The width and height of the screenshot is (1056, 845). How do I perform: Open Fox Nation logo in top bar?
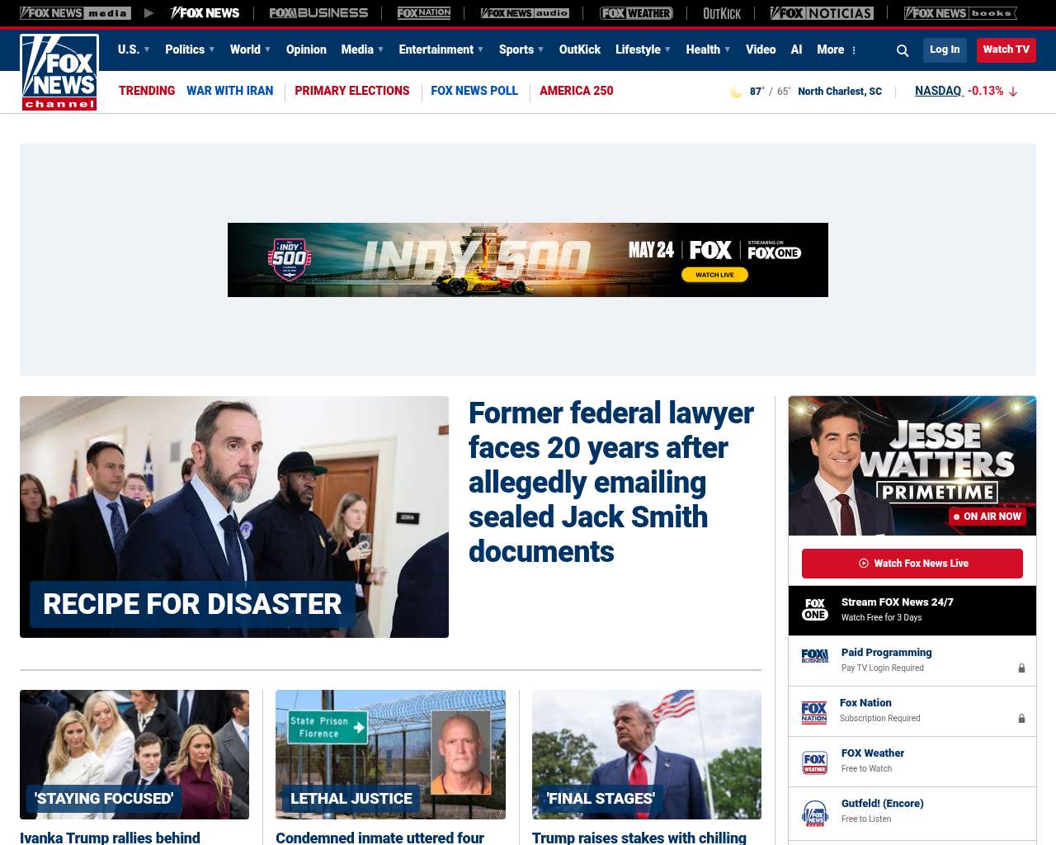424,13
